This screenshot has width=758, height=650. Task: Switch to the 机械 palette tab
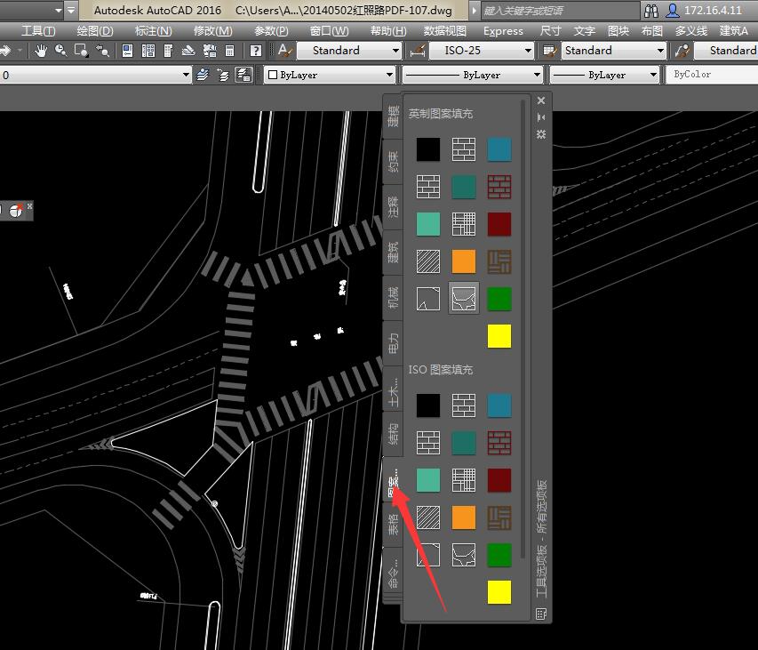(x=393, y=297)
